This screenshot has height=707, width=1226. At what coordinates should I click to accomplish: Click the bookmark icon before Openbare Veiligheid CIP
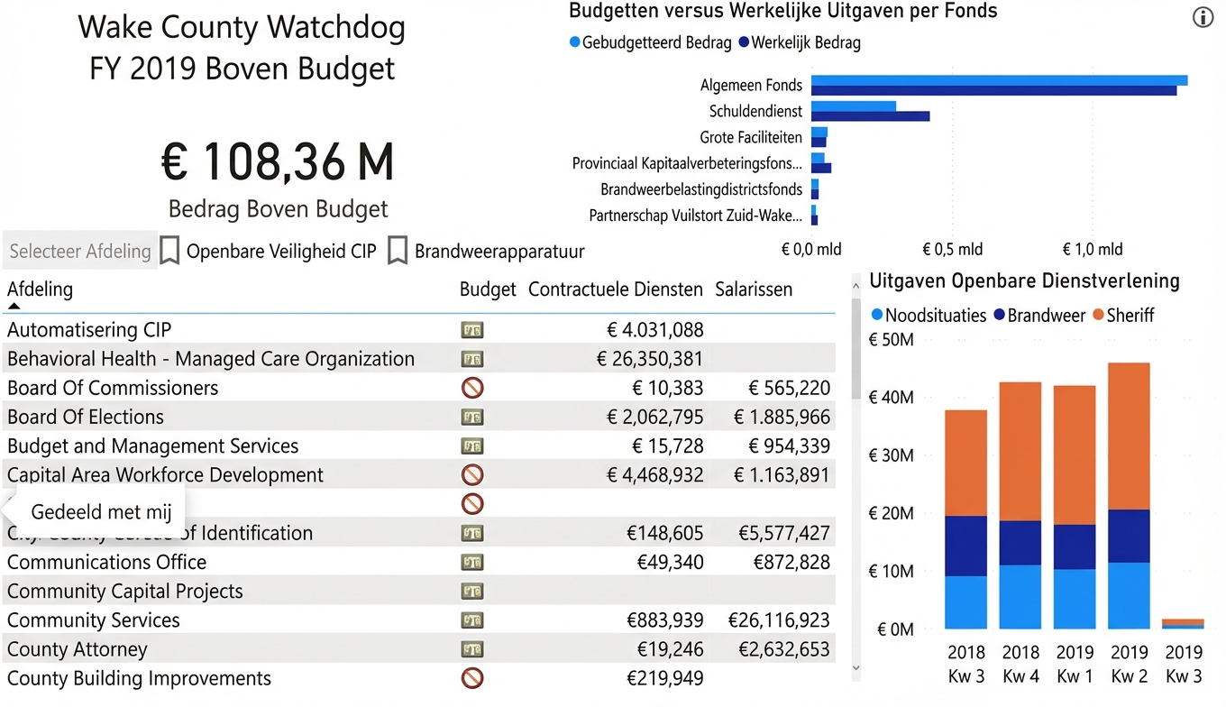point(169,251)
